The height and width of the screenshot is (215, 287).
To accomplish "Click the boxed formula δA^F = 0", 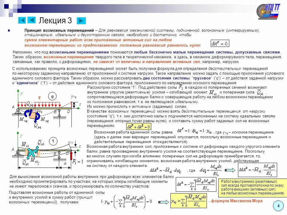I will tap(220, 44).
